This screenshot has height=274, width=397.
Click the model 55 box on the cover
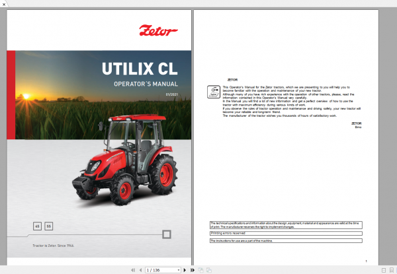[x=48, y=226]
